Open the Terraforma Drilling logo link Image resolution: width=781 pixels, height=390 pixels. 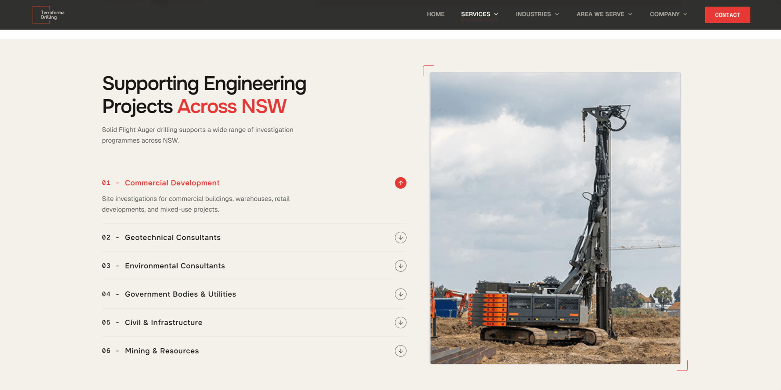click(x=49, y=15)
